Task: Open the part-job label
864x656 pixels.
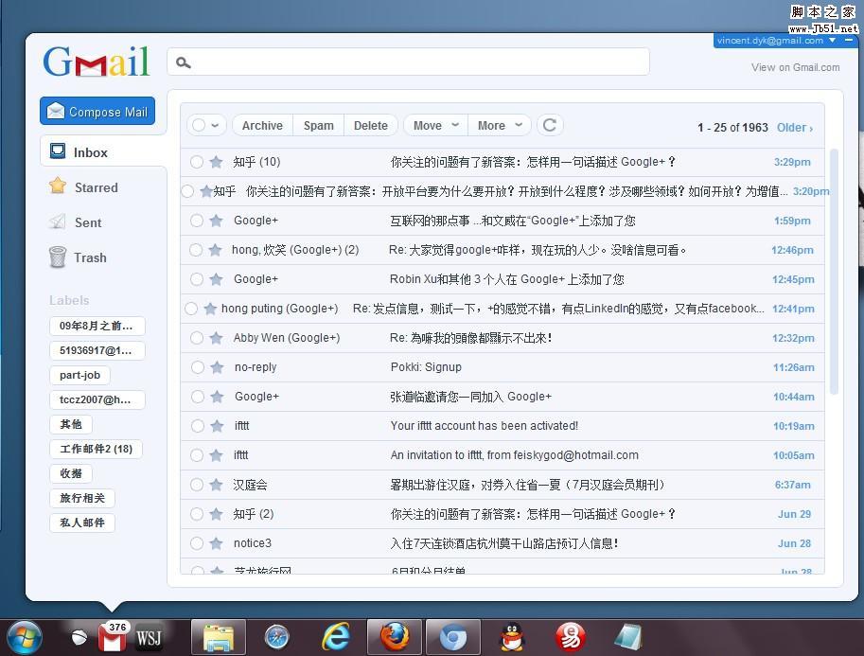Action: [x=79, y=375]
